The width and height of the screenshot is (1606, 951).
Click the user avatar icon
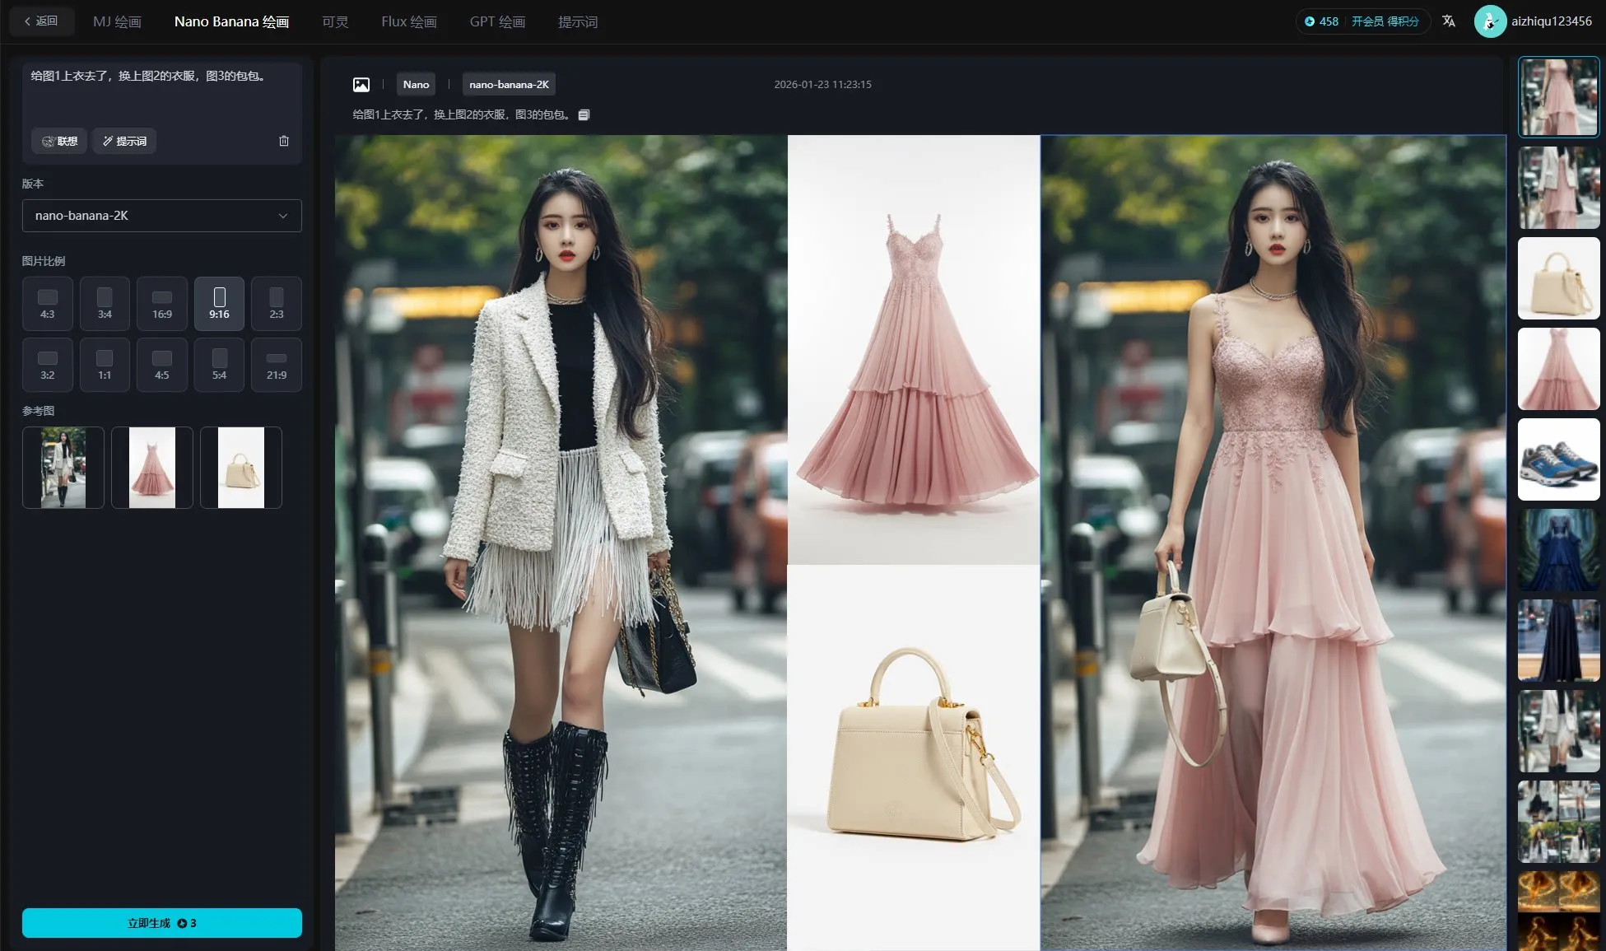[1489, 21]
